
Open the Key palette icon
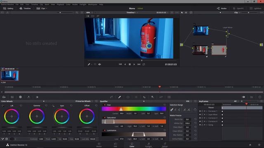point(152,97)
